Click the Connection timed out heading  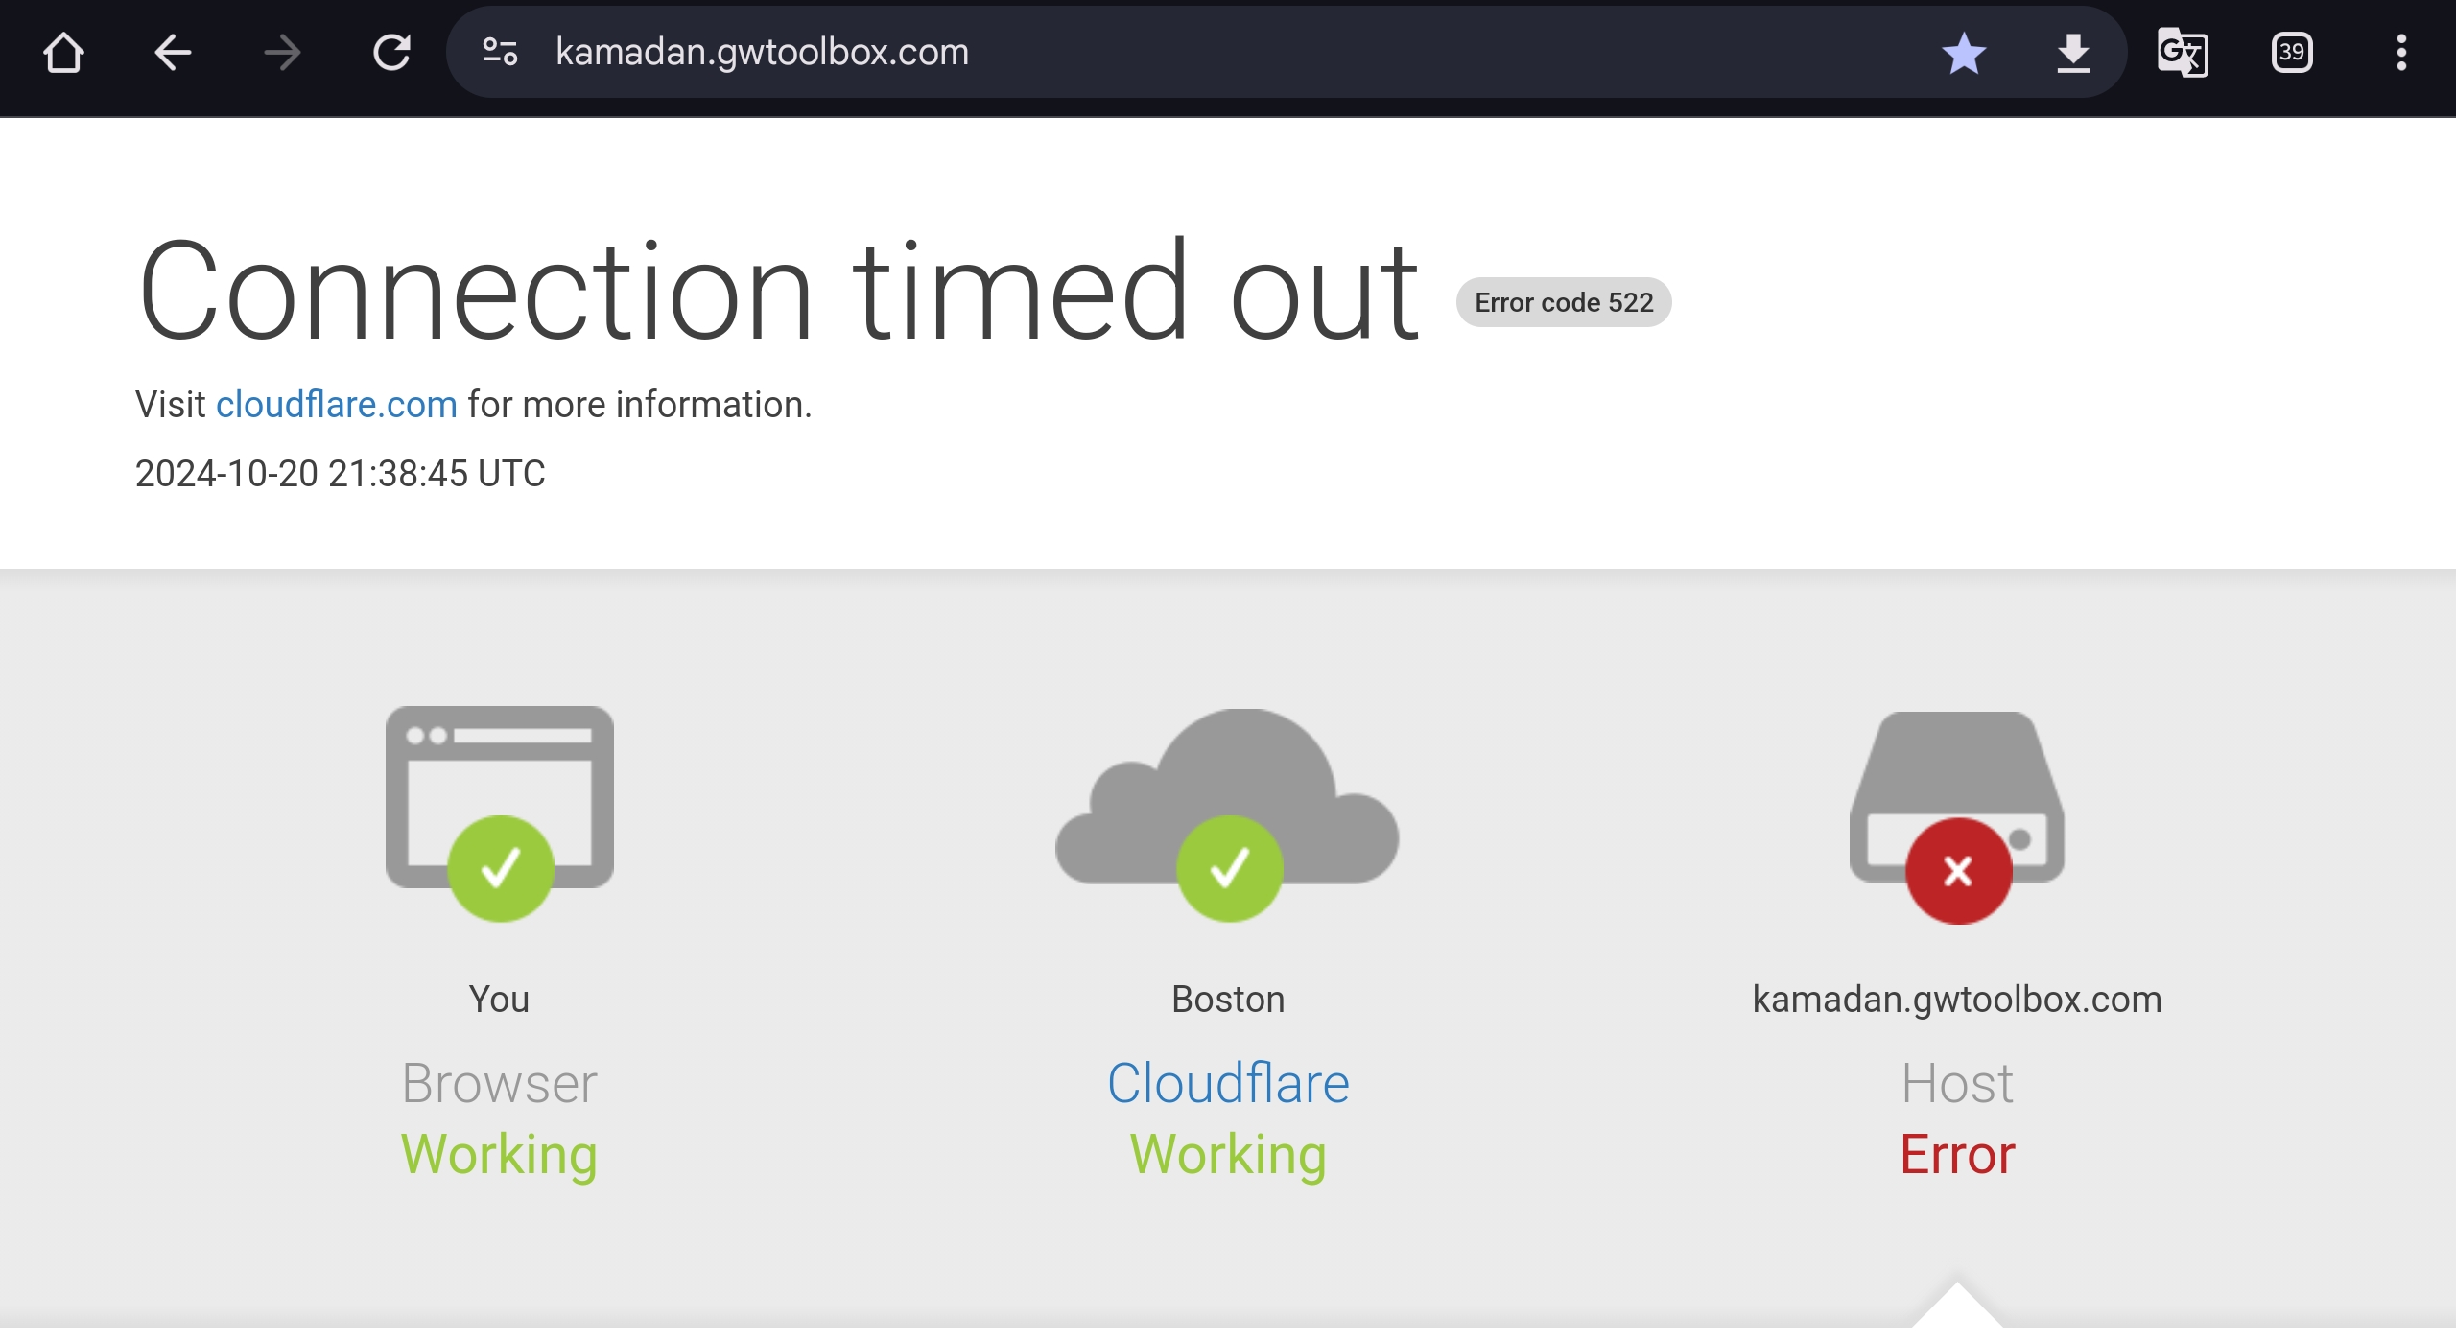[777, 291]
